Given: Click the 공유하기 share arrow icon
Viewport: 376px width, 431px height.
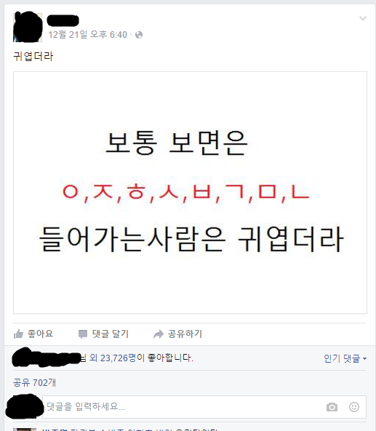Looking at the screenshot, I should coord(159,334).
